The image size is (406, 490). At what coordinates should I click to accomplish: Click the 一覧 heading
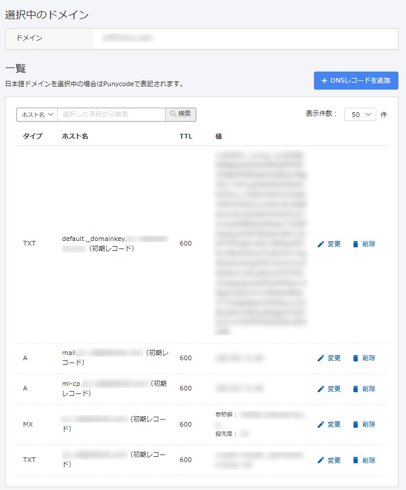[16, 68]
